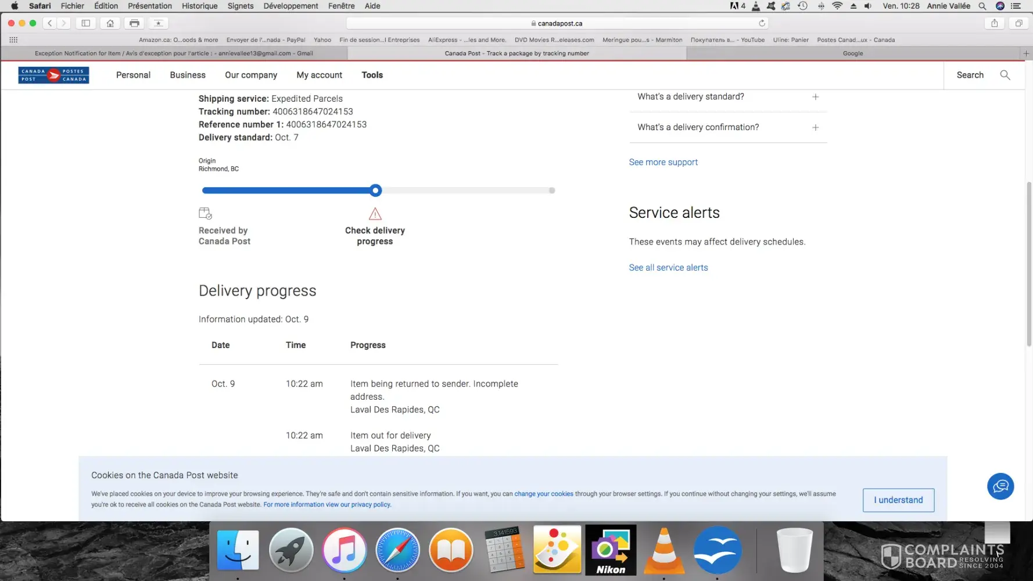Open VLC from the dock
1033x581 pixels.
pyautogui.click(x=663, y=550)
